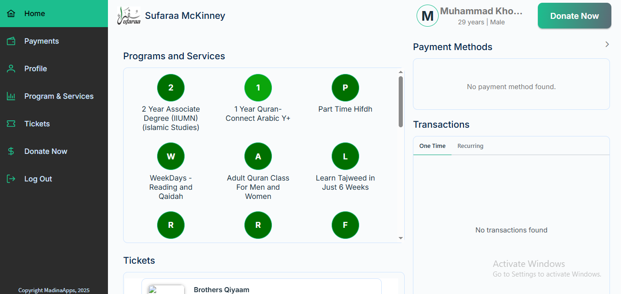Image resolution: width=621 pixels, height=294 pixels.
Task: Click the Sufaraa logo in header
Action: pyautogui.click(x=129, y=16)
